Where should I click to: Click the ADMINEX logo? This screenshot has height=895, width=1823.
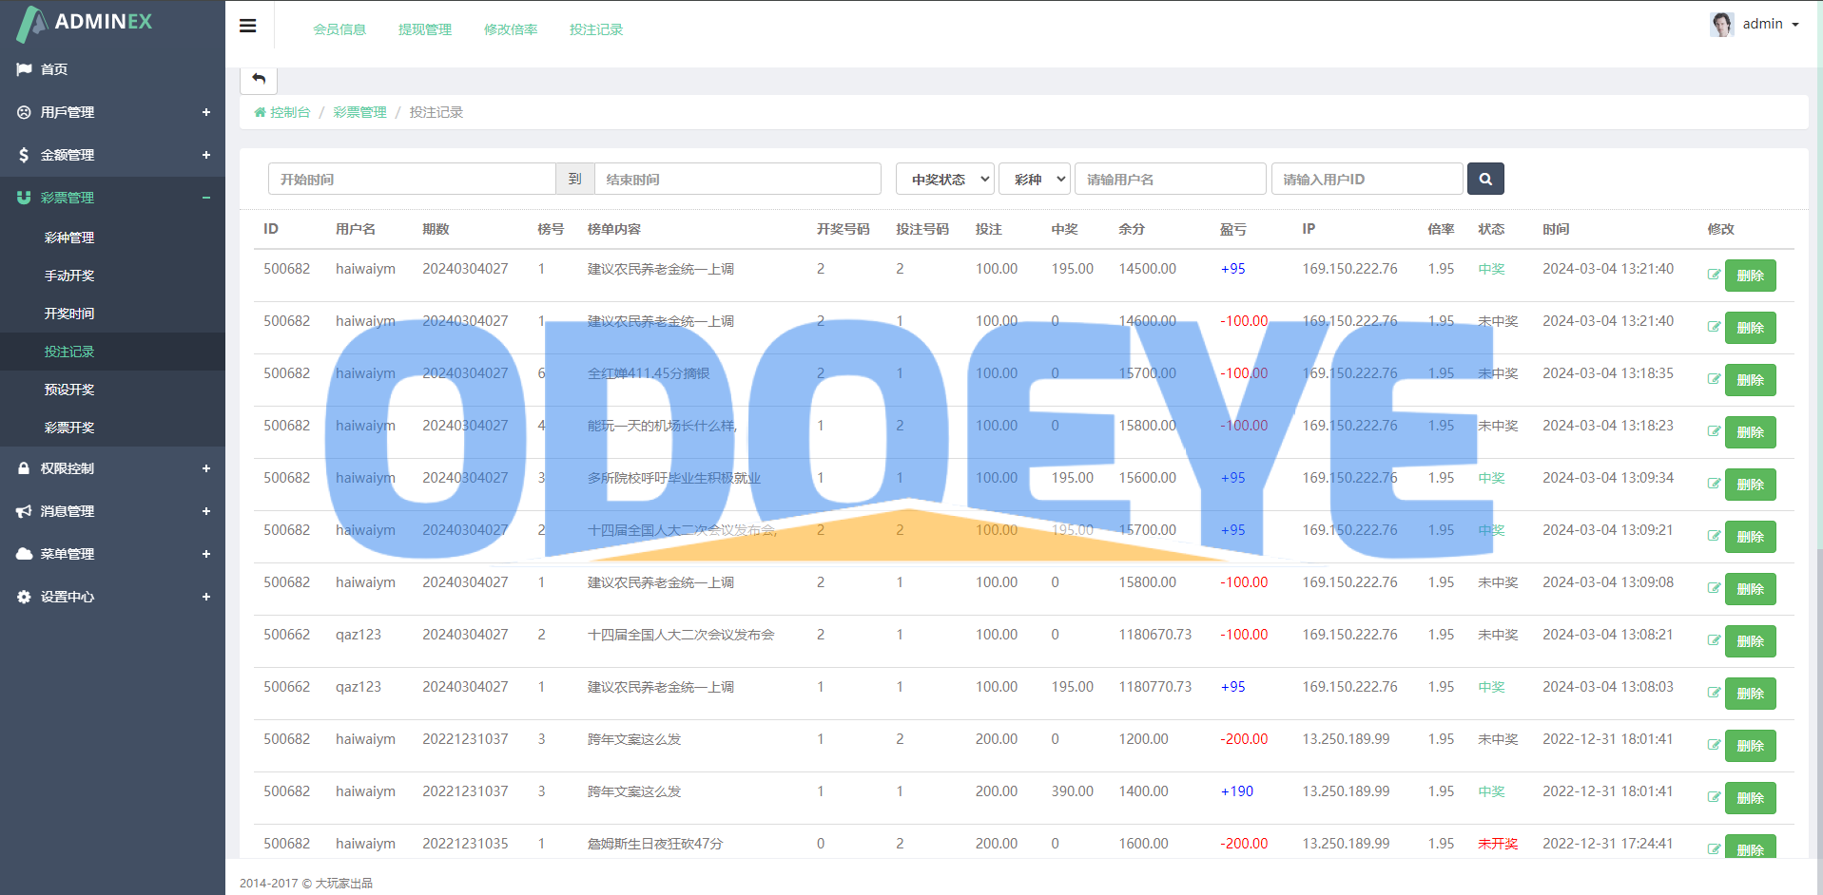(85, 23)
